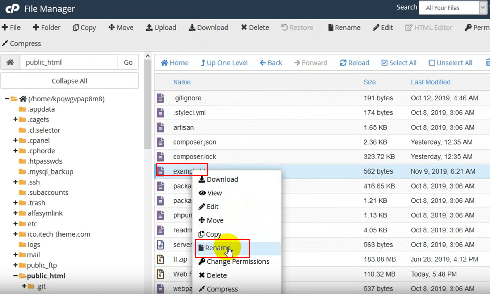The height and width of the screenshot is (294, 490).
Task: Click the home icon beside path field
Action: (10, 62)
